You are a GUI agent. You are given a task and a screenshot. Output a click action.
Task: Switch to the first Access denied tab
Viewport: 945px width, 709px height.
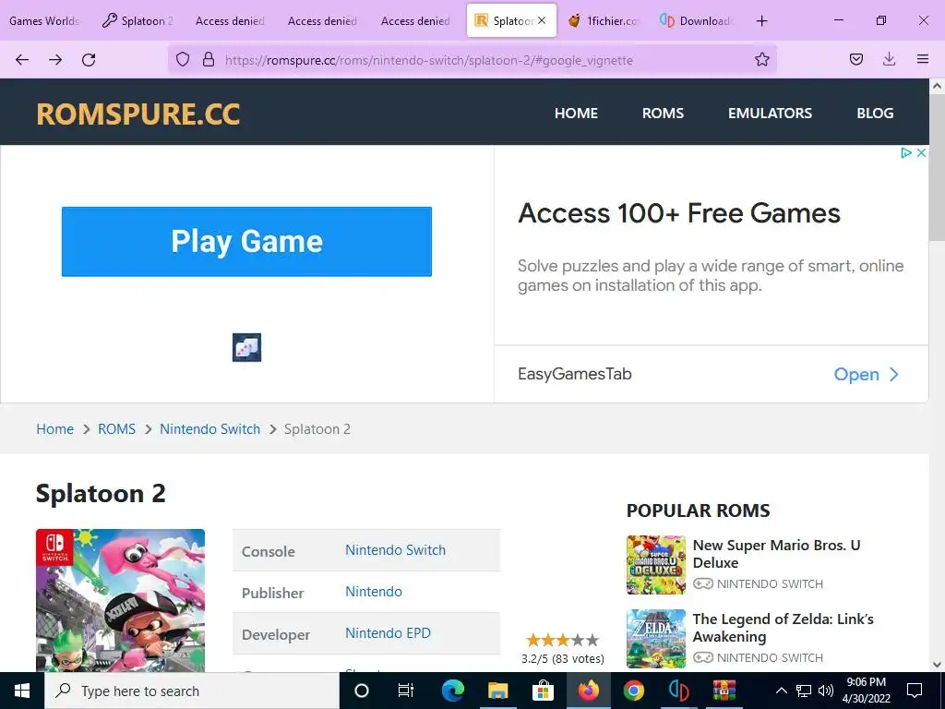[x=230, y=21]
